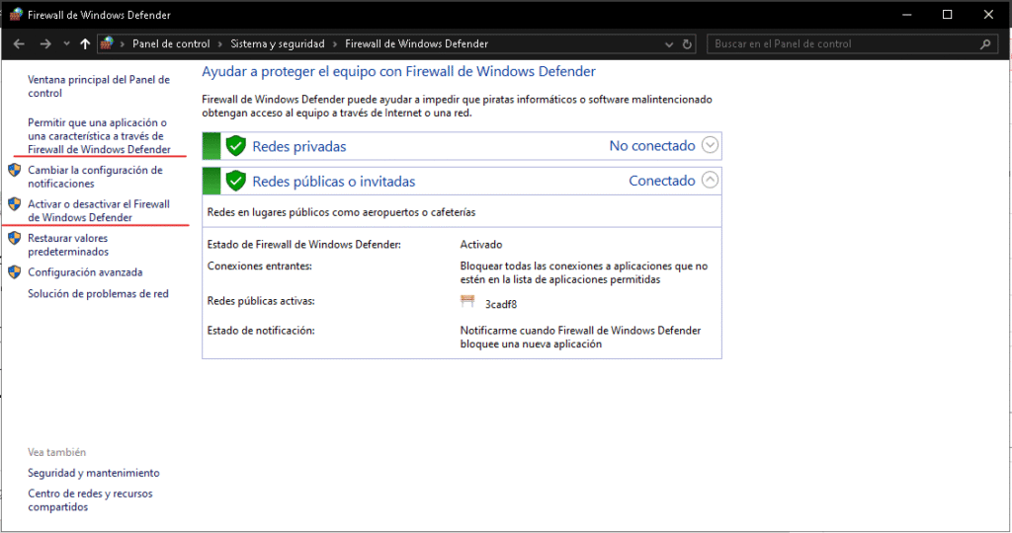Click the Up directory arrow
This screenshot has width=1012, height=533.
click(85, 44)
